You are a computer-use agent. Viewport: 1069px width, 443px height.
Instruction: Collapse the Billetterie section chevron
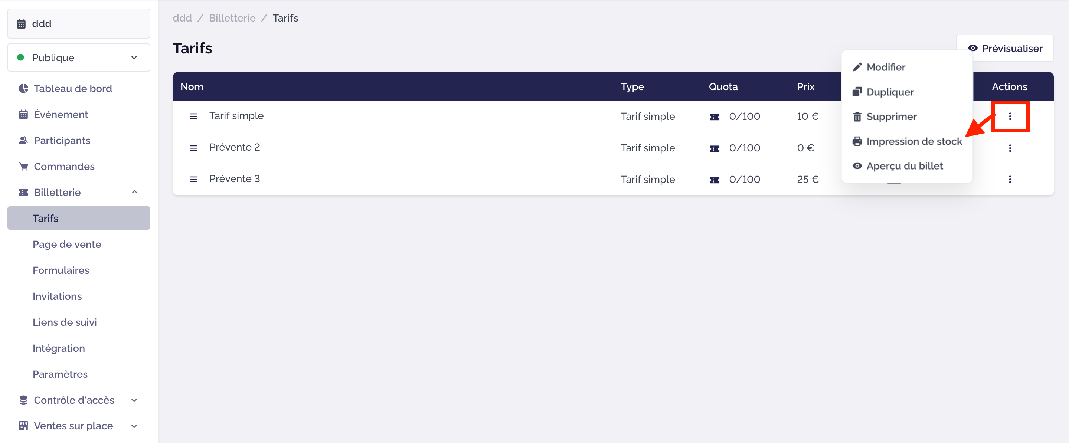134,192
